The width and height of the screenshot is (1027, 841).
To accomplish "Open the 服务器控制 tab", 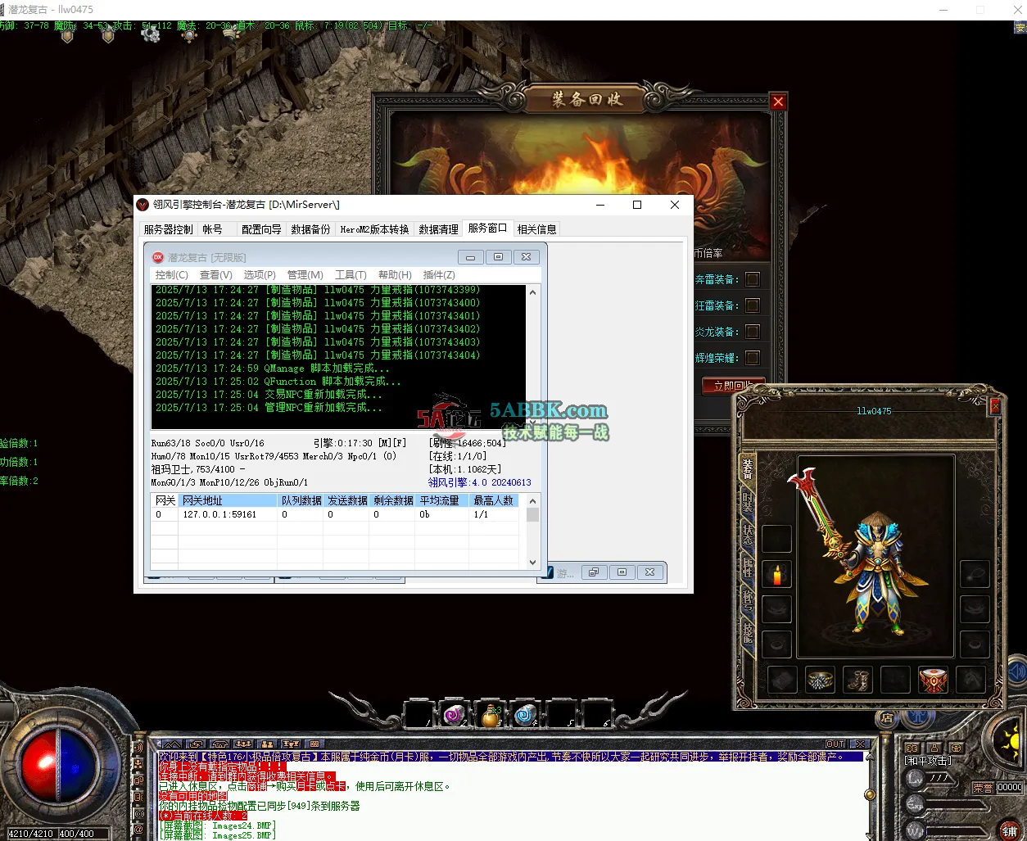I will [x=169, y=229].
